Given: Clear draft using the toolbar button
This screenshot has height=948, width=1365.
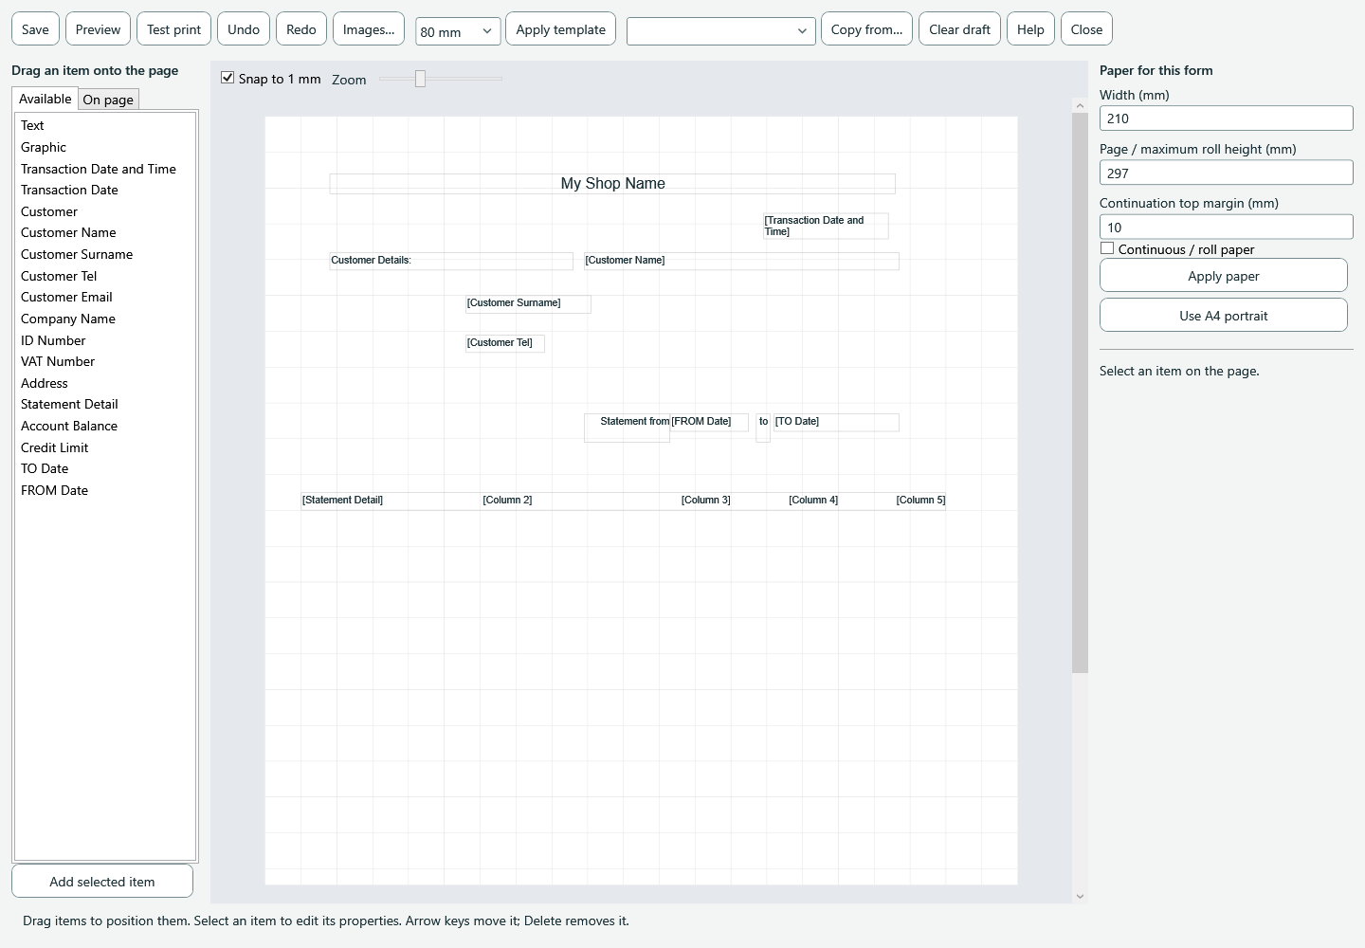Looking at the screenshot, I should [x=960, y=29].
